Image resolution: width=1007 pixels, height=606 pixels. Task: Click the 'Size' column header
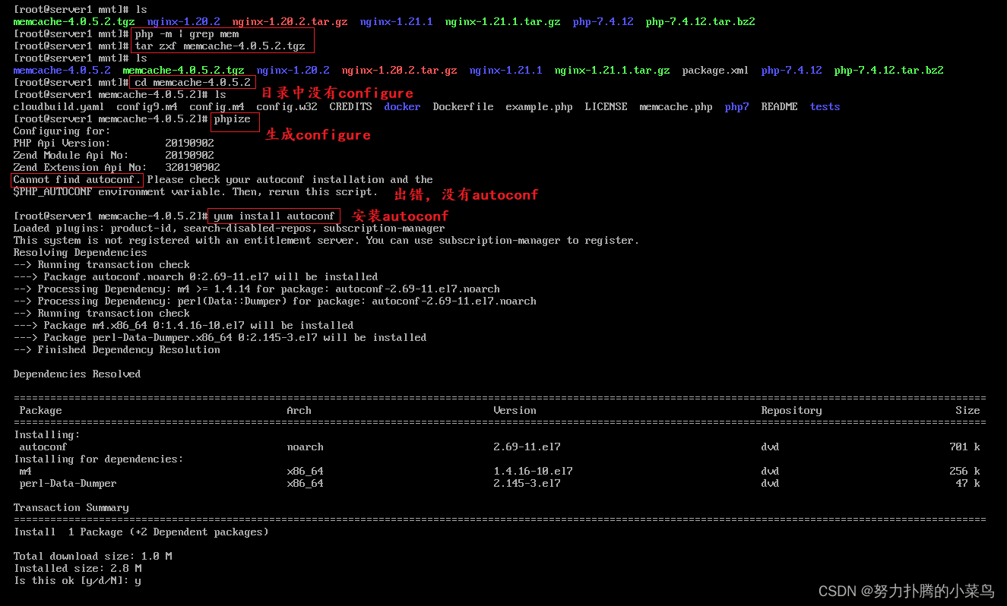pyautogui.click(x=967, y=411)
